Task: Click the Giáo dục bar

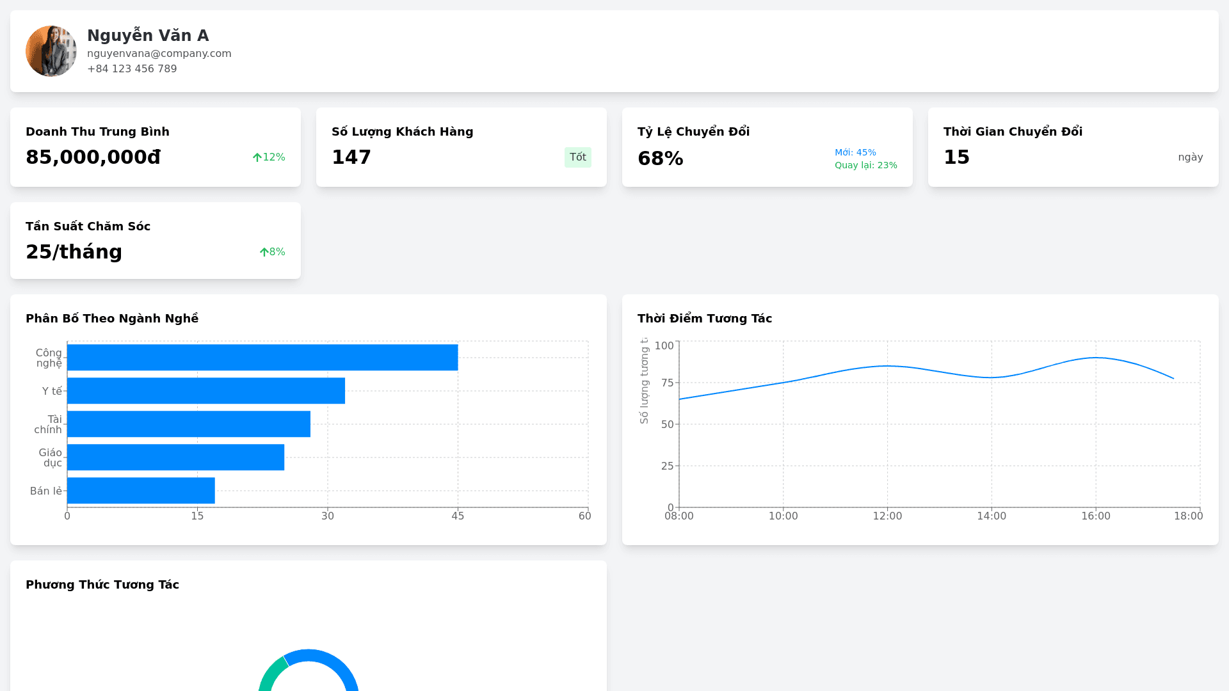Action: (175, 457)
